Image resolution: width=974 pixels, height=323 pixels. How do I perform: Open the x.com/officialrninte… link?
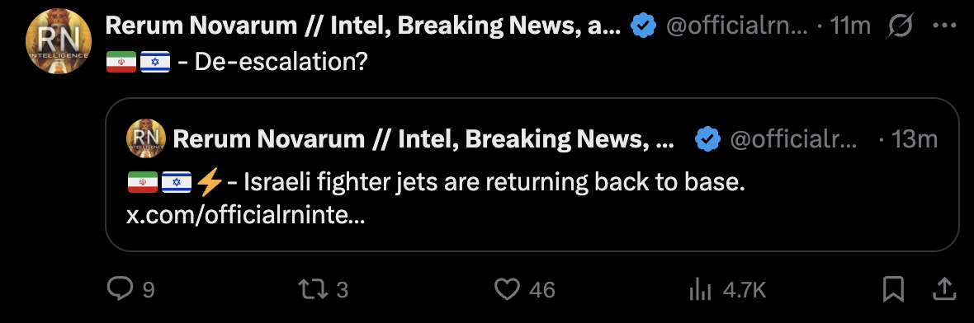(x=245, y=215)
